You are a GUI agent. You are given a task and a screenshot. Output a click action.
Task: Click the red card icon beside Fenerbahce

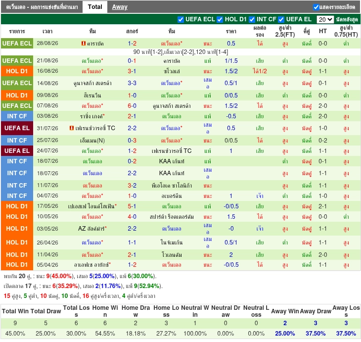point(72,128)
